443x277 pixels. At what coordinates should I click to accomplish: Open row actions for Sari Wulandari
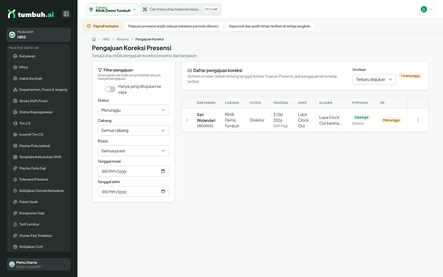click(418, 120)
